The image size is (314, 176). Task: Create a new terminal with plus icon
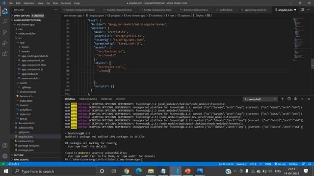283,99
